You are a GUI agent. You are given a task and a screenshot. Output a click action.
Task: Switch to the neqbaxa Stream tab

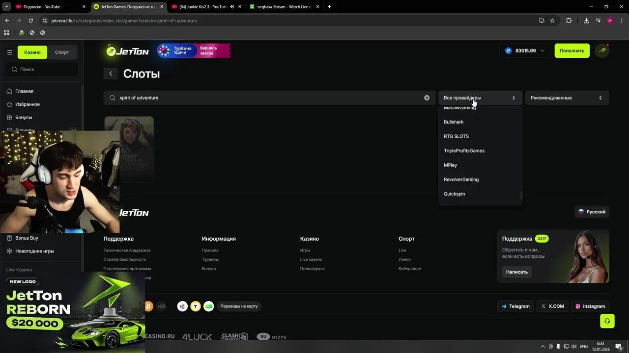(285, 7)
